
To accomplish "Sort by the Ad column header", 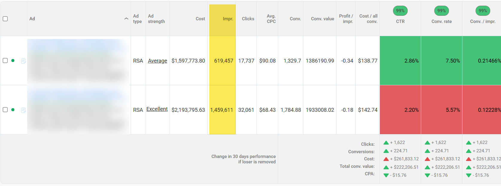I will pyautogui.click(x=32, y=19).
